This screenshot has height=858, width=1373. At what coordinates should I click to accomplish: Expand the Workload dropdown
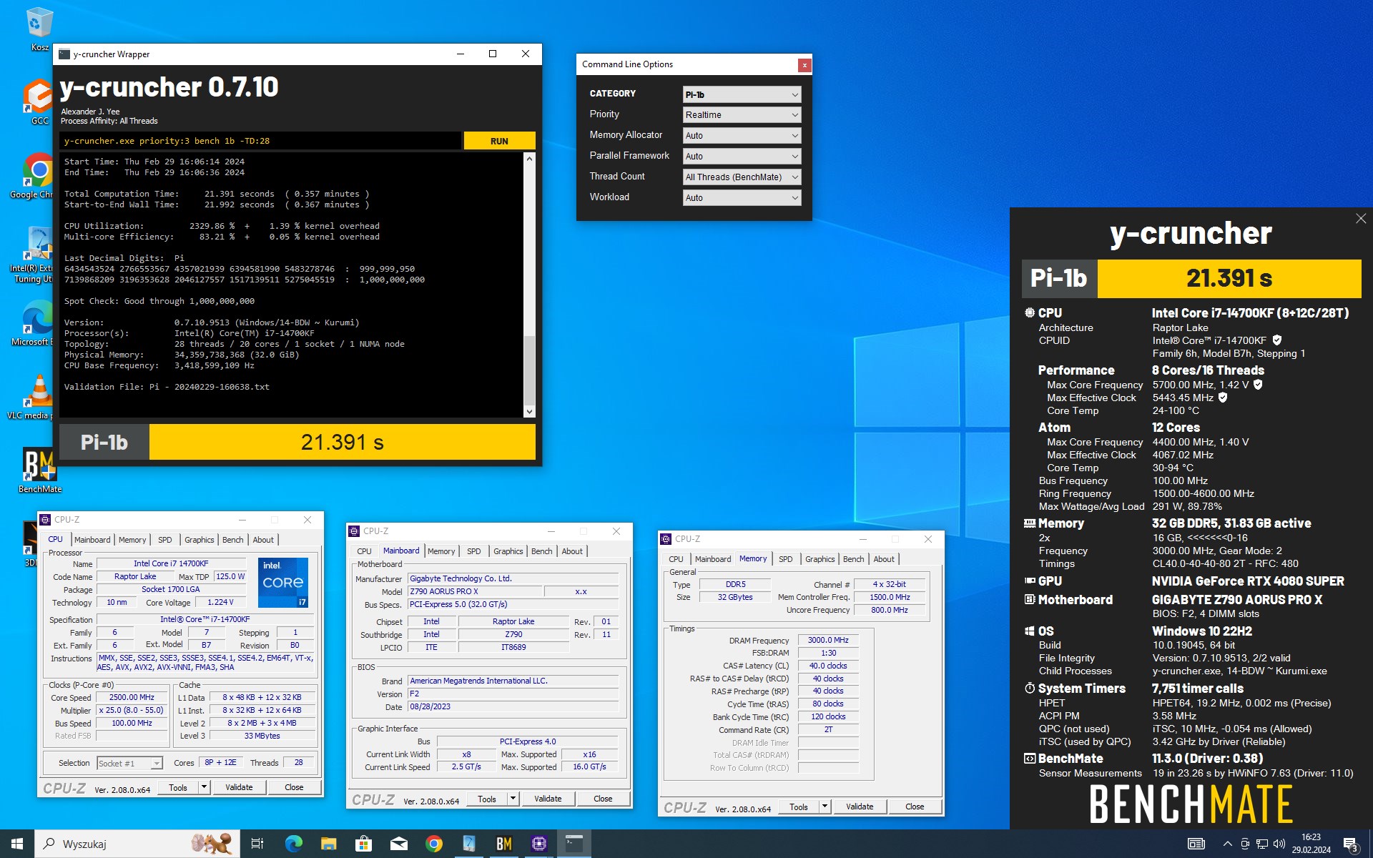(742, 198)
